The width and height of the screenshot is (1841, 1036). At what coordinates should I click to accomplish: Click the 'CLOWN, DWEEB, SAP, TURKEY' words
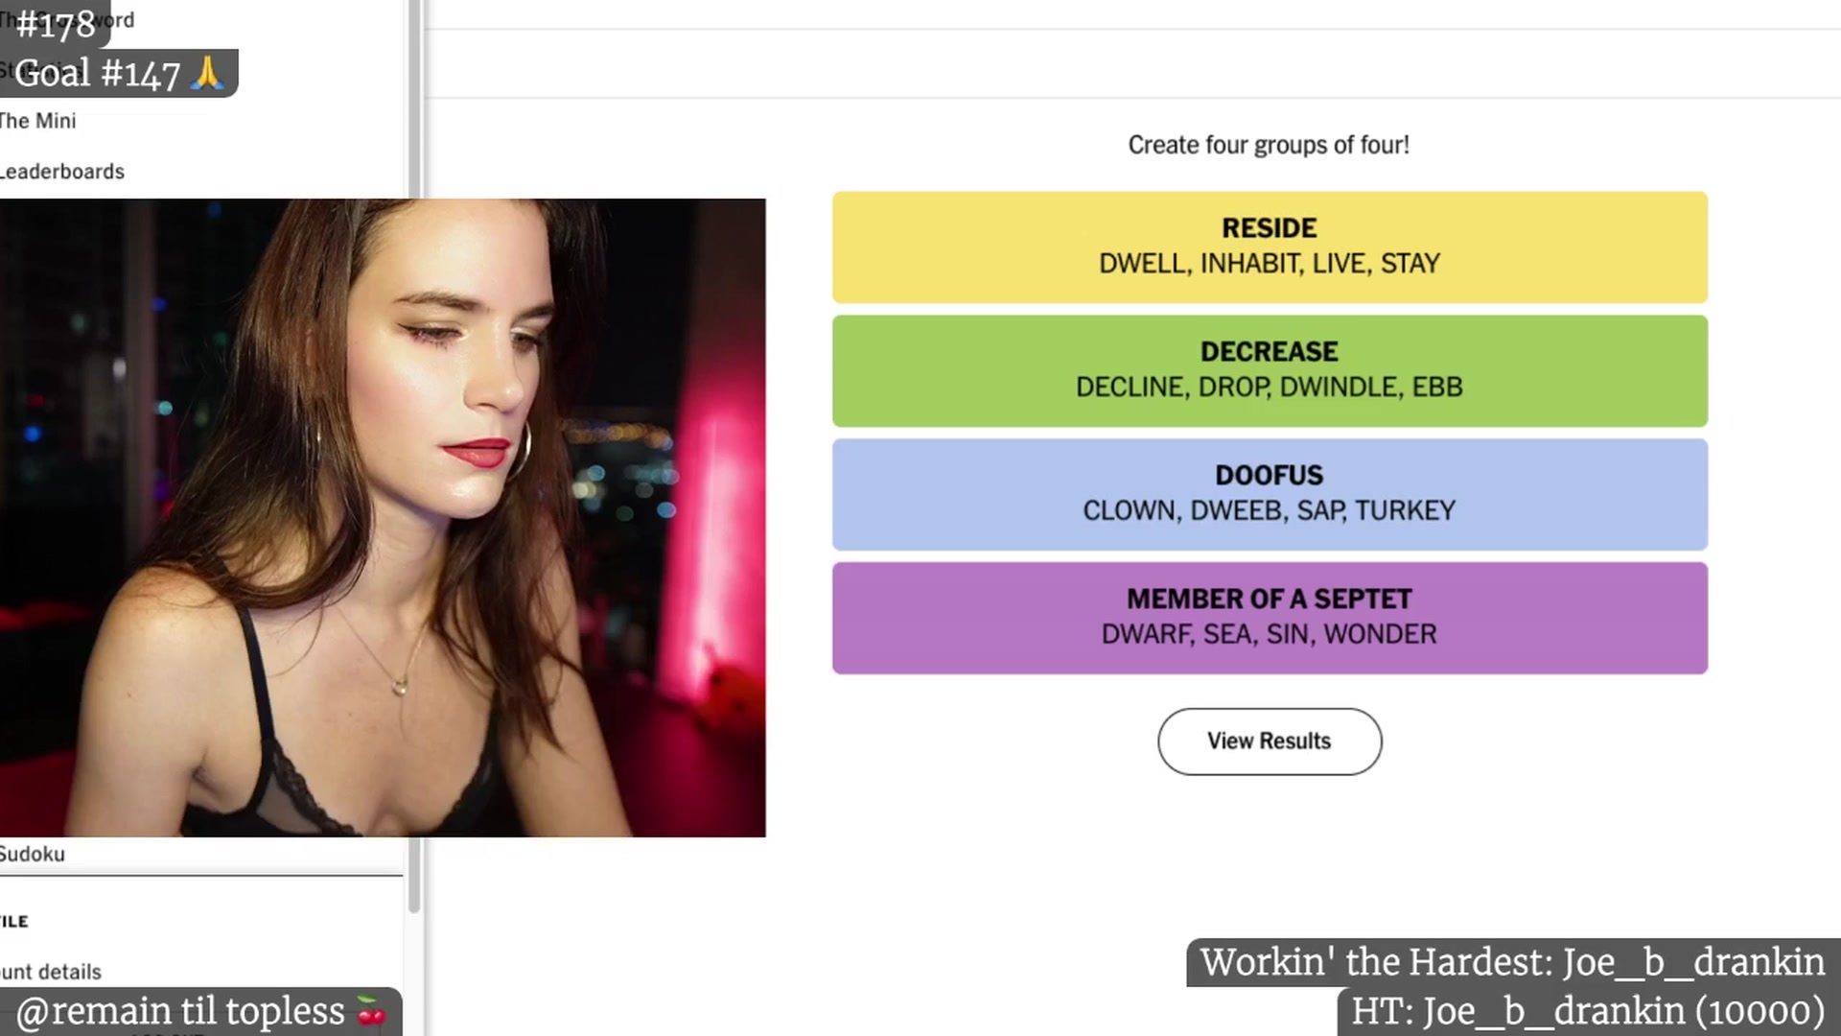tap(1270, 511)
